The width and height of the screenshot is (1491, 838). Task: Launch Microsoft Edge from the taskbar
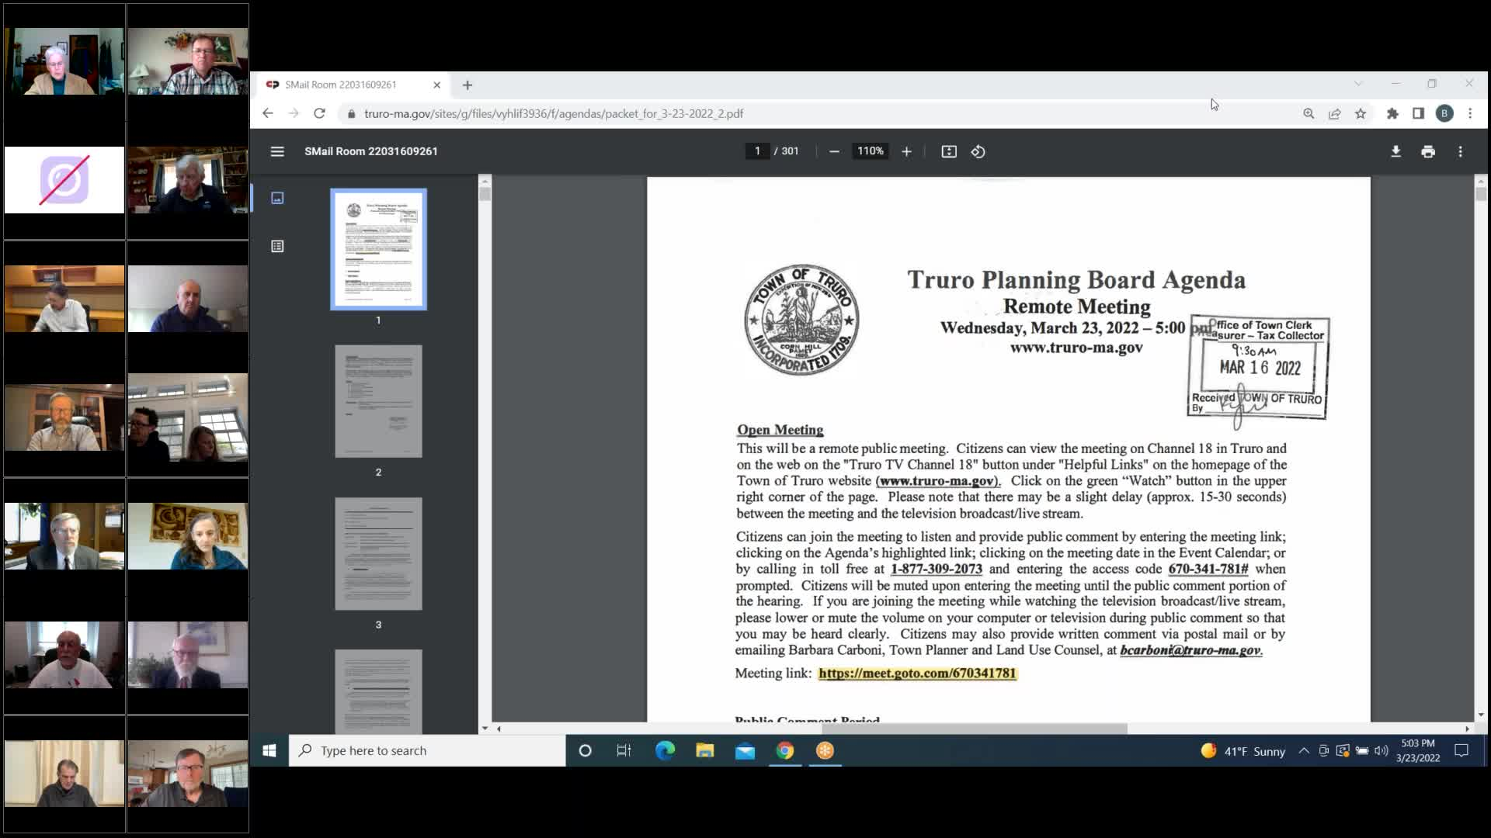(x=665, y=750)
